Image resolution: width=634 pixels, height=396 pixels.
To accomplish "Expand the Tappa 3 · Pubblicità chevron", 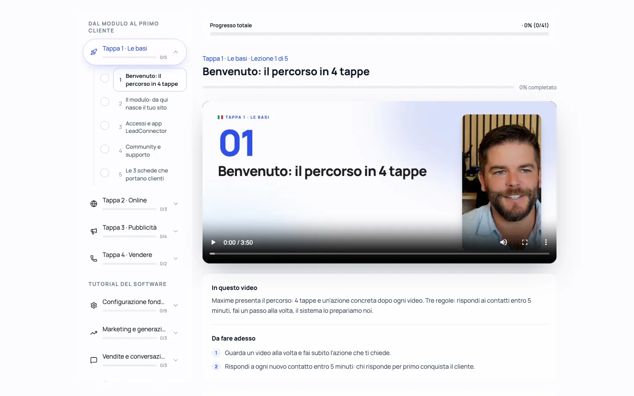I will (x=176, y=231).
